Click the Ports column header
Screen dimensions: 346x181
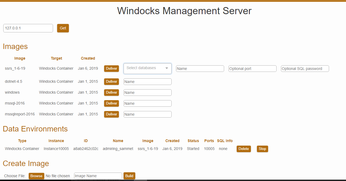[209, 141]
